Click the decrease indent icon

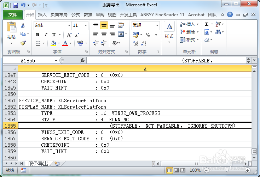(x=96, y=43)
